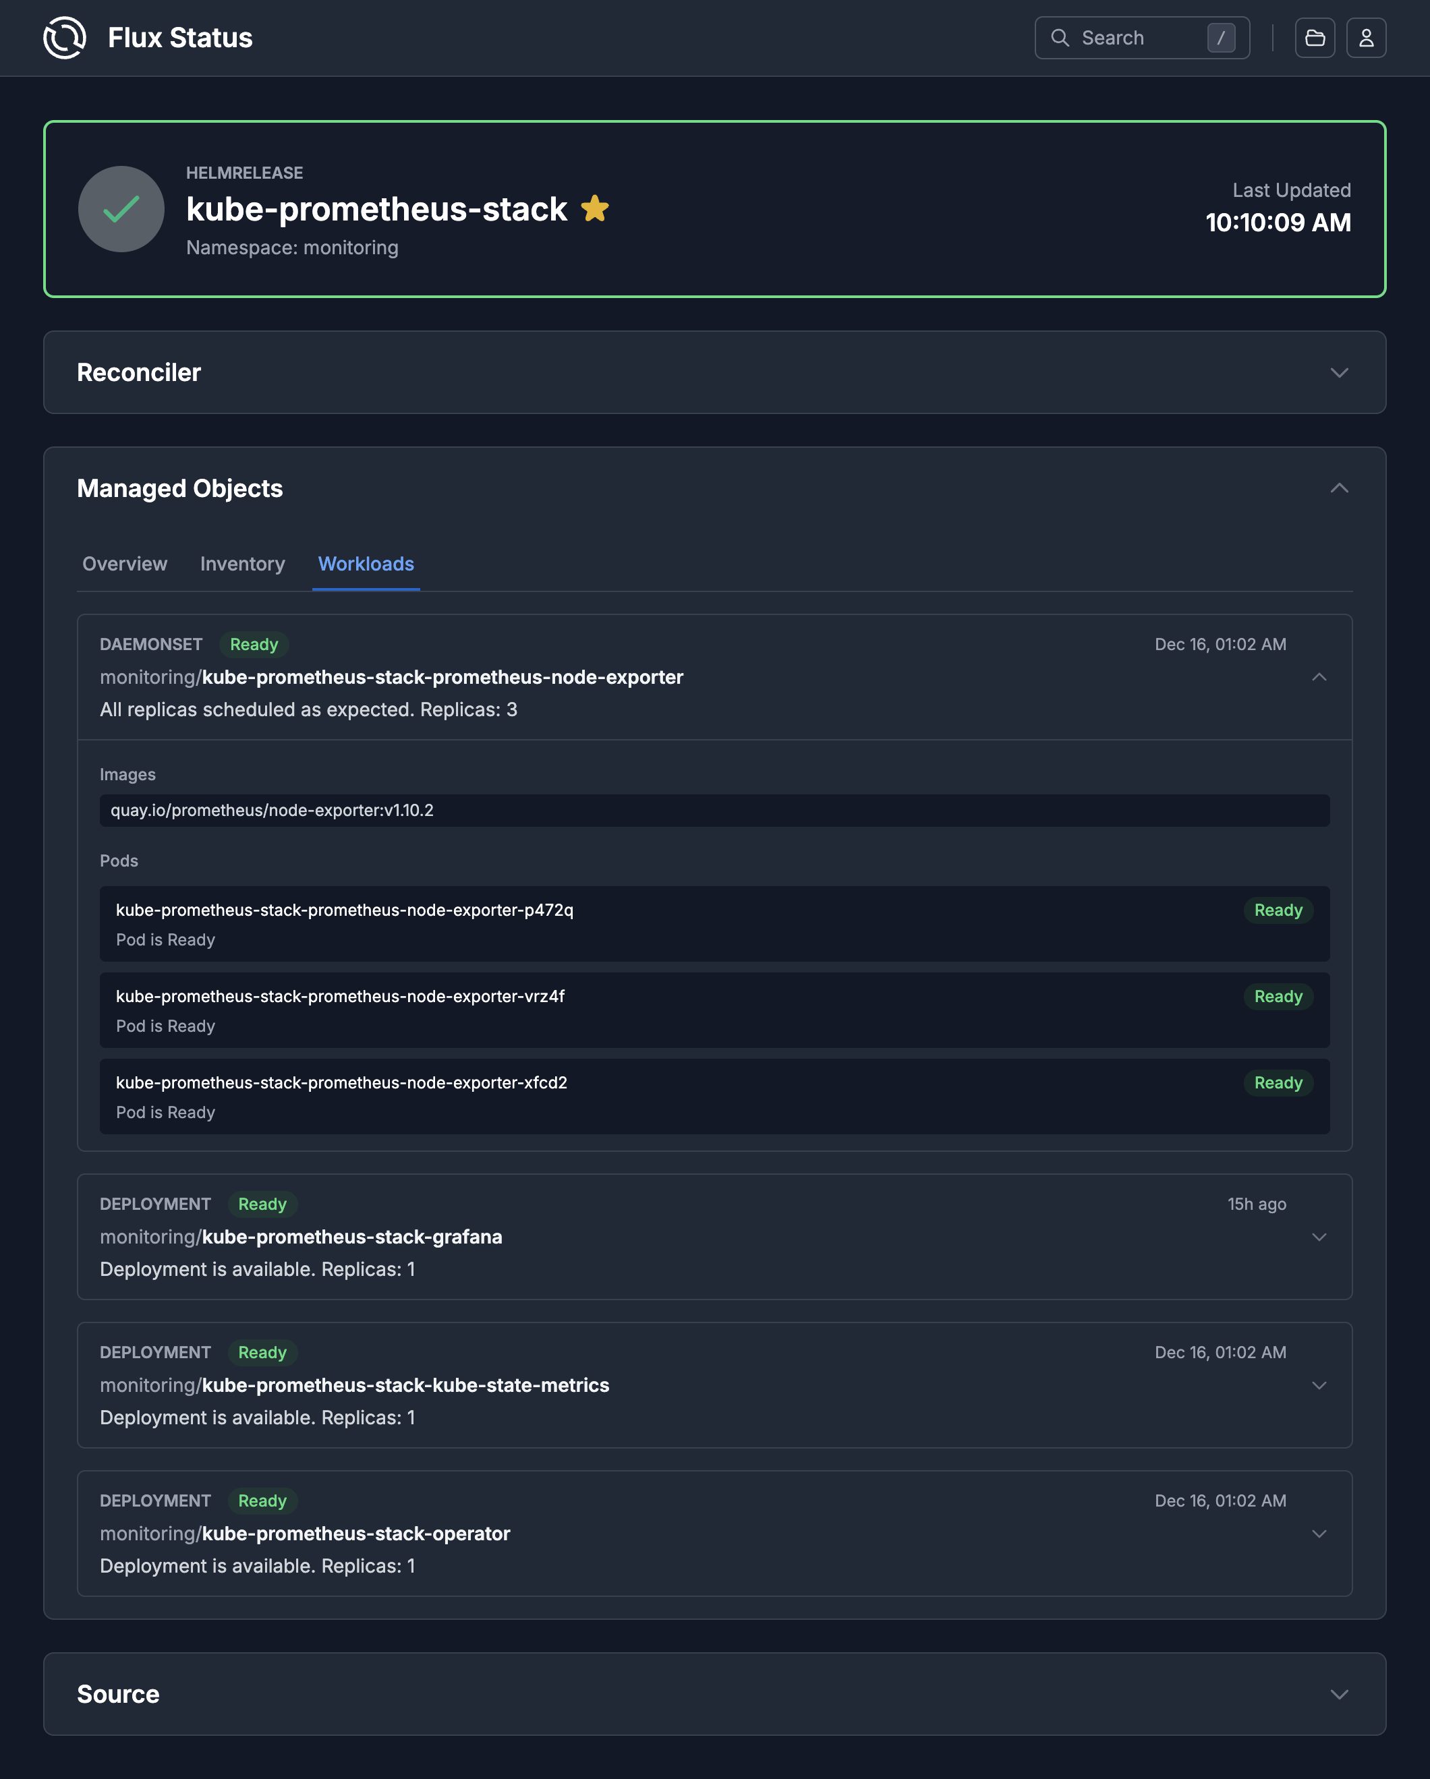The height and width of the screenshot is (1779, 1430).
Task: Expand the Reconciler section
Action: pyautogui.click(x=1339, y=372)
